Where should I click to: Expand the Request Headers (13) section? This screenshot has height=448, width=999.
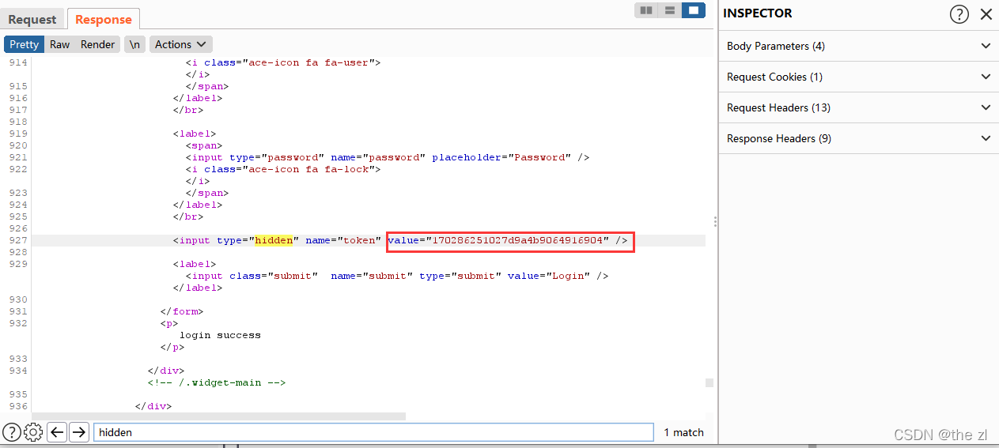pos(858,107)
